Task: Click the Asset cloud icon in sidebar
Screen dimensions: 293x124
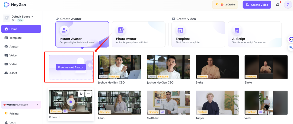Action: (x=6, y=73)
